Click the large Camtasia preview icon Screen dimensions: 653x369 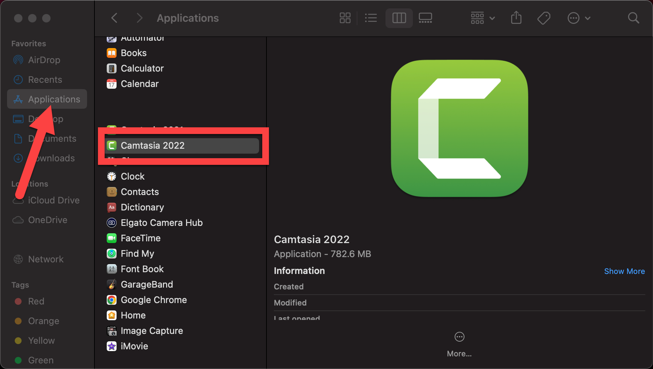pos(459,128)
